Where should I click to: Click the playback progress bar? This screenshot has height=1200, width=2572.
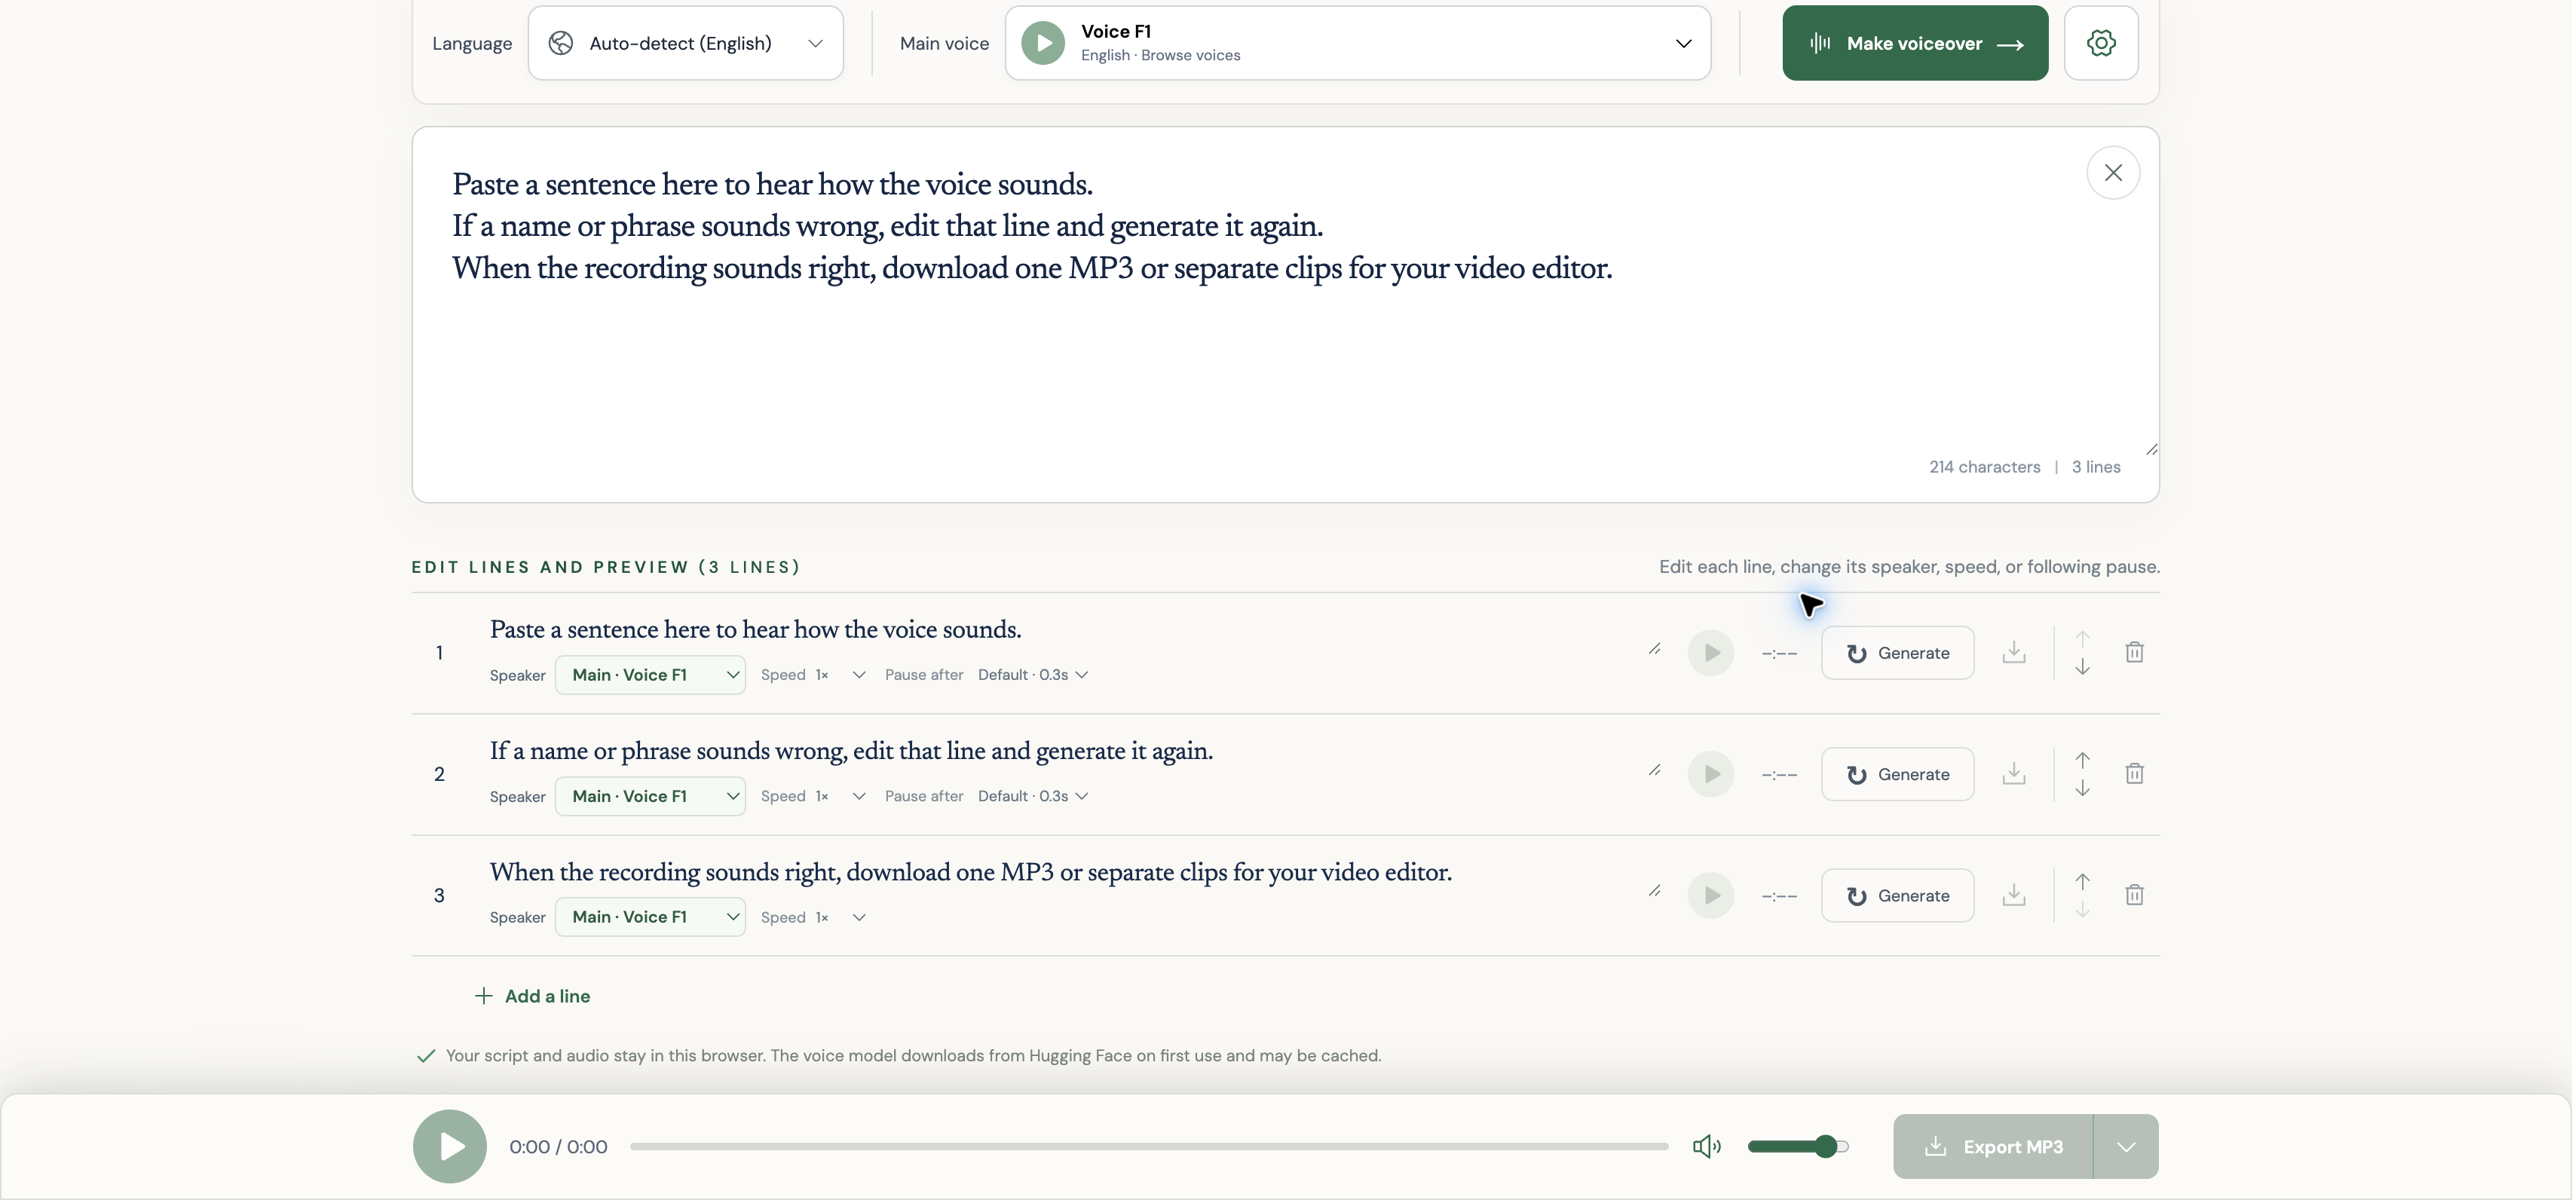[1150, 1146]
